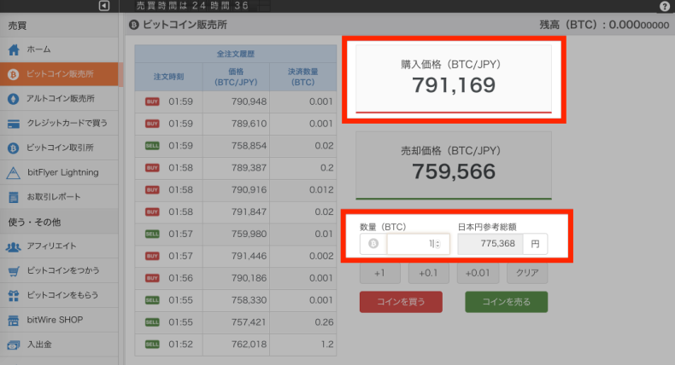Open ビットコイン取引所 menu item
Image resolution: width=675 pixels, height=365 pixels.
point(60,148)
